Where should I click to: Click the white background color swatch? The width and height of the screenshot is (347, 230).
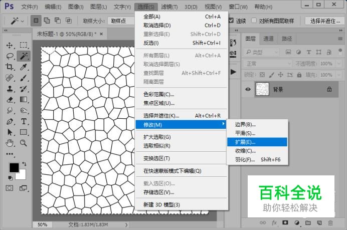(22, 176)
